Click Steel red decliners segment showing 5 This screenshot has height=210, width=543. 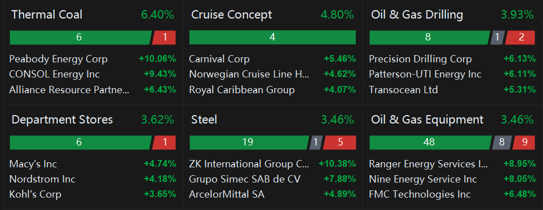tap(339, 143)
